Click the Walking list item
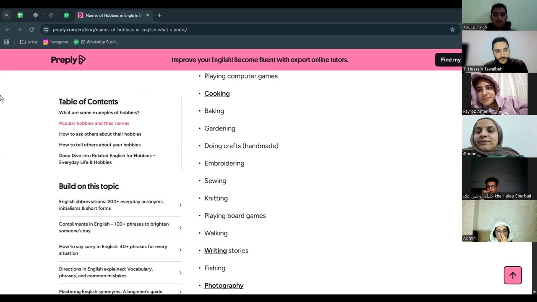This screenshot has width=537, height=302. coord(216,233)
